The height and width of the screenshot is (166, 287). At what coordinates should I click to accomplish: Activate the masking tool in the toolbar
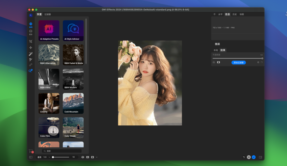click(x=31, y=65)
